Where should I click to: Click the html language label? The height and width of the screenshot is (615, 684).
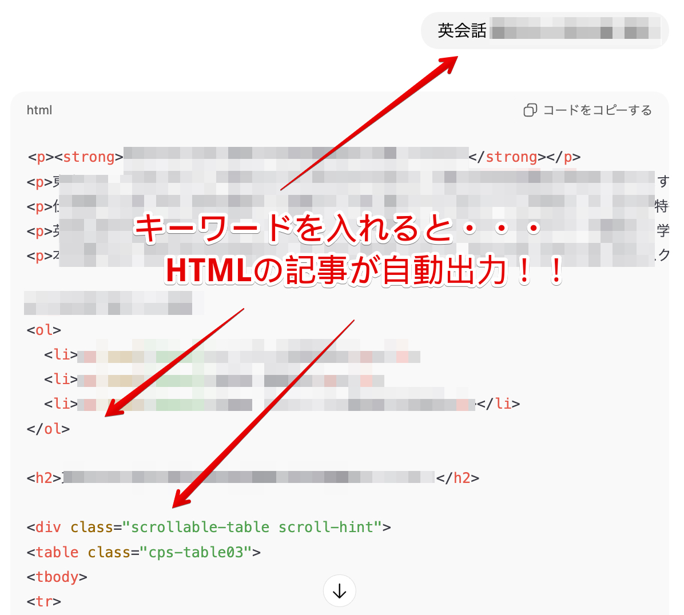tap(39, 110)
